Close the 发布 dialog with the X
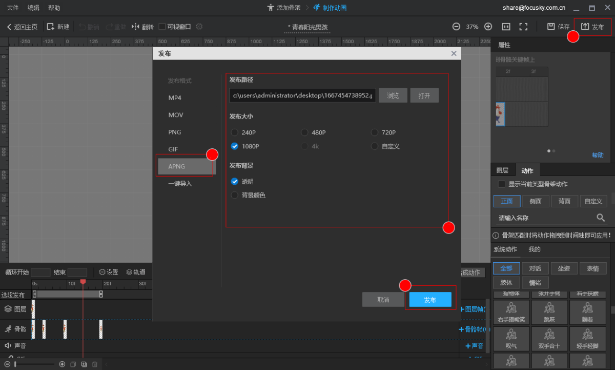This screenshot has width=615, height=370. tap(454, 53)
